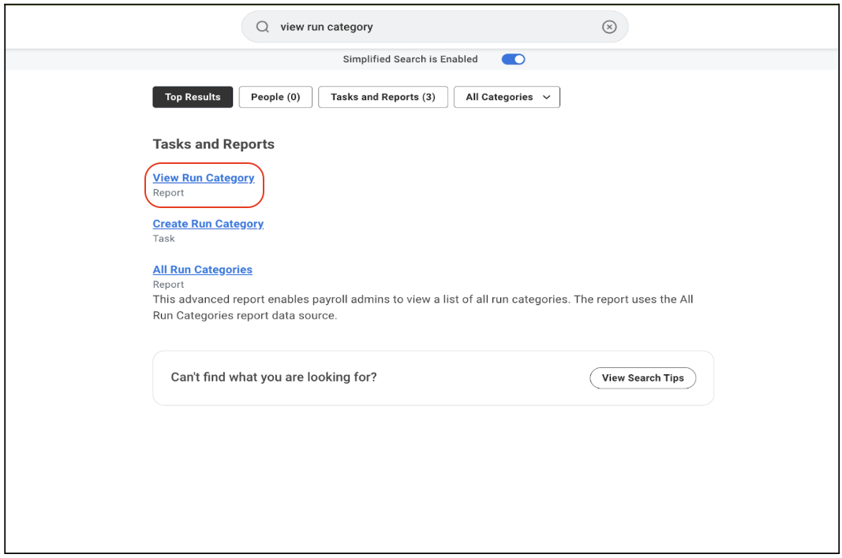This screenshot has width=842, height=558.
Task: Click the magnifier search icon
Action: click(262, 27)
